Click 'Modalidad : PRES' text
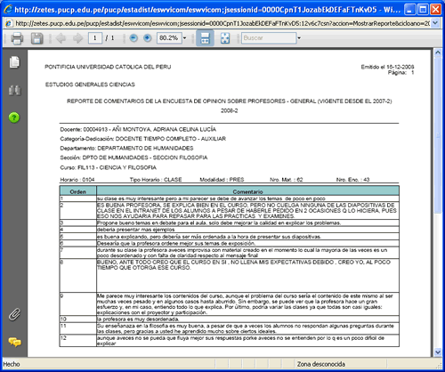Screen dimensions: 445x372 (x=222, y=180)
